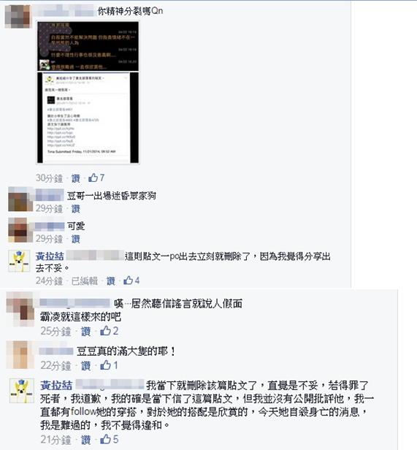
Task: Click thumbs-up icon showing 4 likes
Action: coord(129,280)
